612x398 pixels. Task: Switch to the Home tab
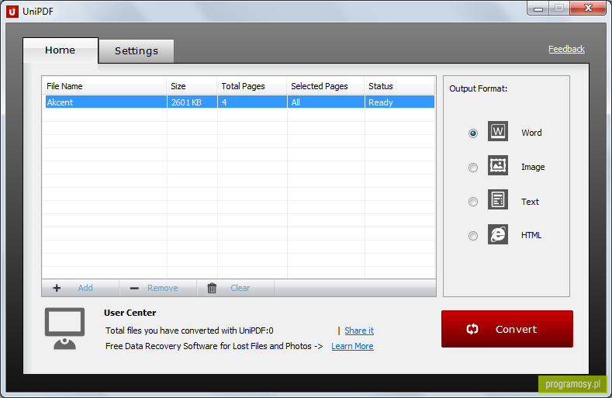pyautogui.click(x=60, y=50)
